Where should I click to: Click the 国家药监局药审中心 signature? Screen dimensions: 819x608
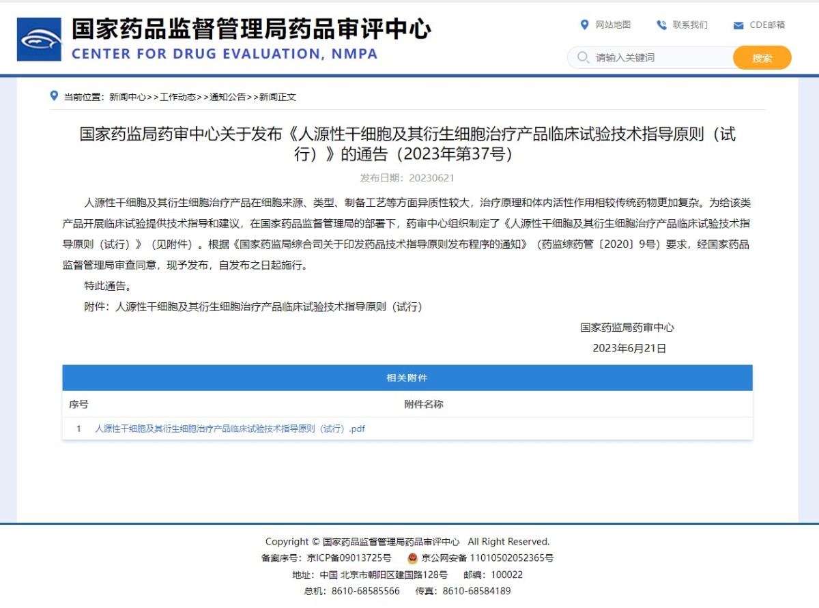pyautogui.click(x=627, y=328)
